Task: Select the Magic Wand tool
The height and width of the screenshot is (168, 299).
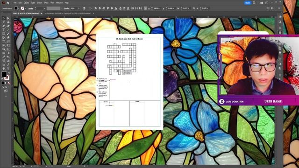Action: click(x=3, y=22)
